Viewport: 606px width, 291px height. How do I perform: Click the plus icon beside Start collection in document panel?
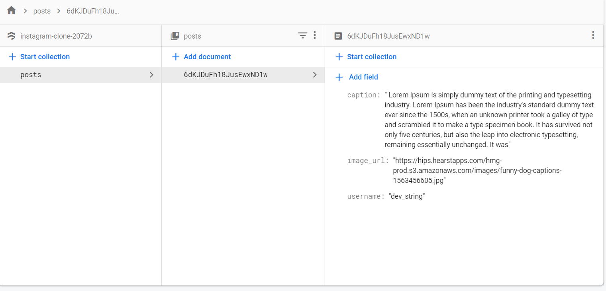pyautogui.click(x=339, y=57)
